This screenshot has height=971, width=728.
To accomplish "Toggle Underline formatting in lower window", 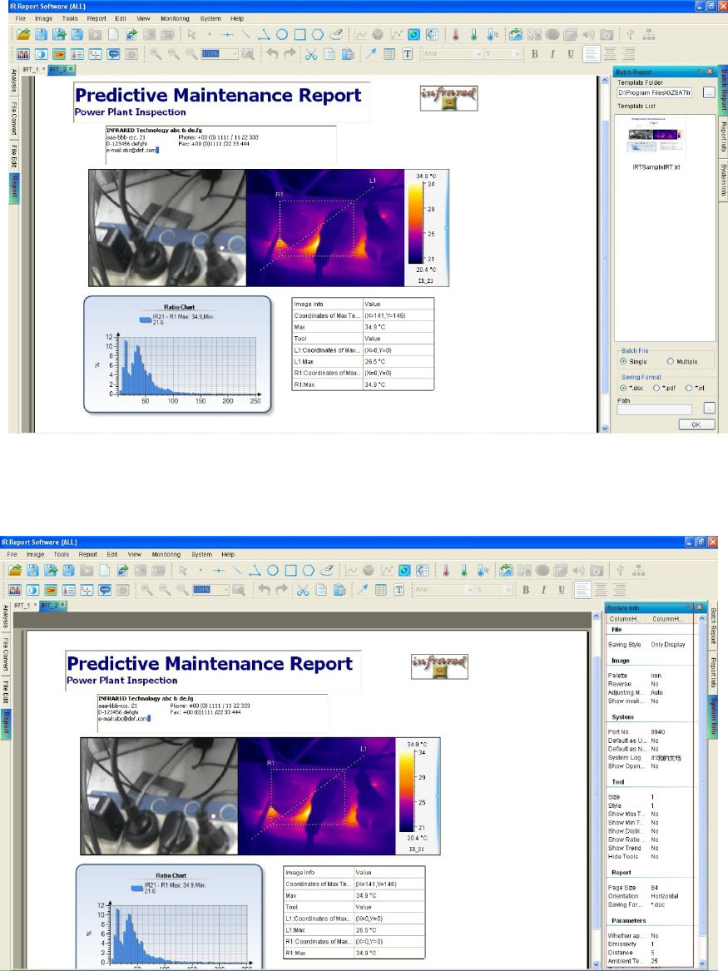I will point(562,590).
